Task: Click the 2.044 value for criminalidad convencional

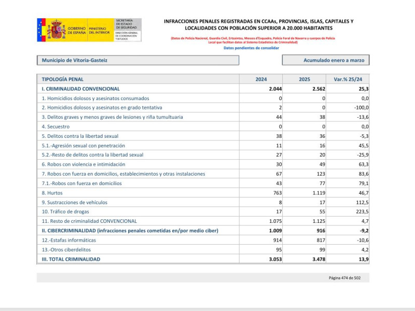Action: (x=275, y=89)
